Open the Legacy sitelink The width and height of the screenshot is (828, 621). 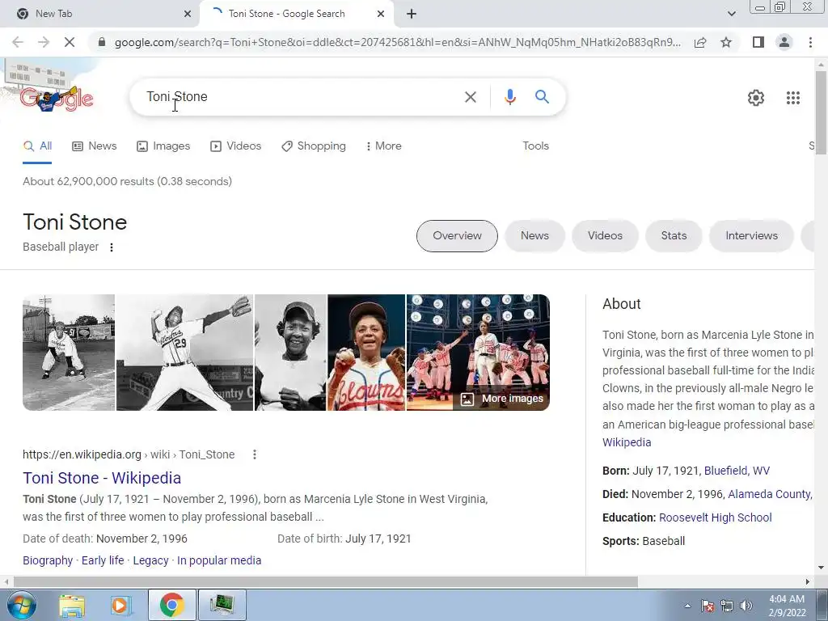tap(150, 561)
